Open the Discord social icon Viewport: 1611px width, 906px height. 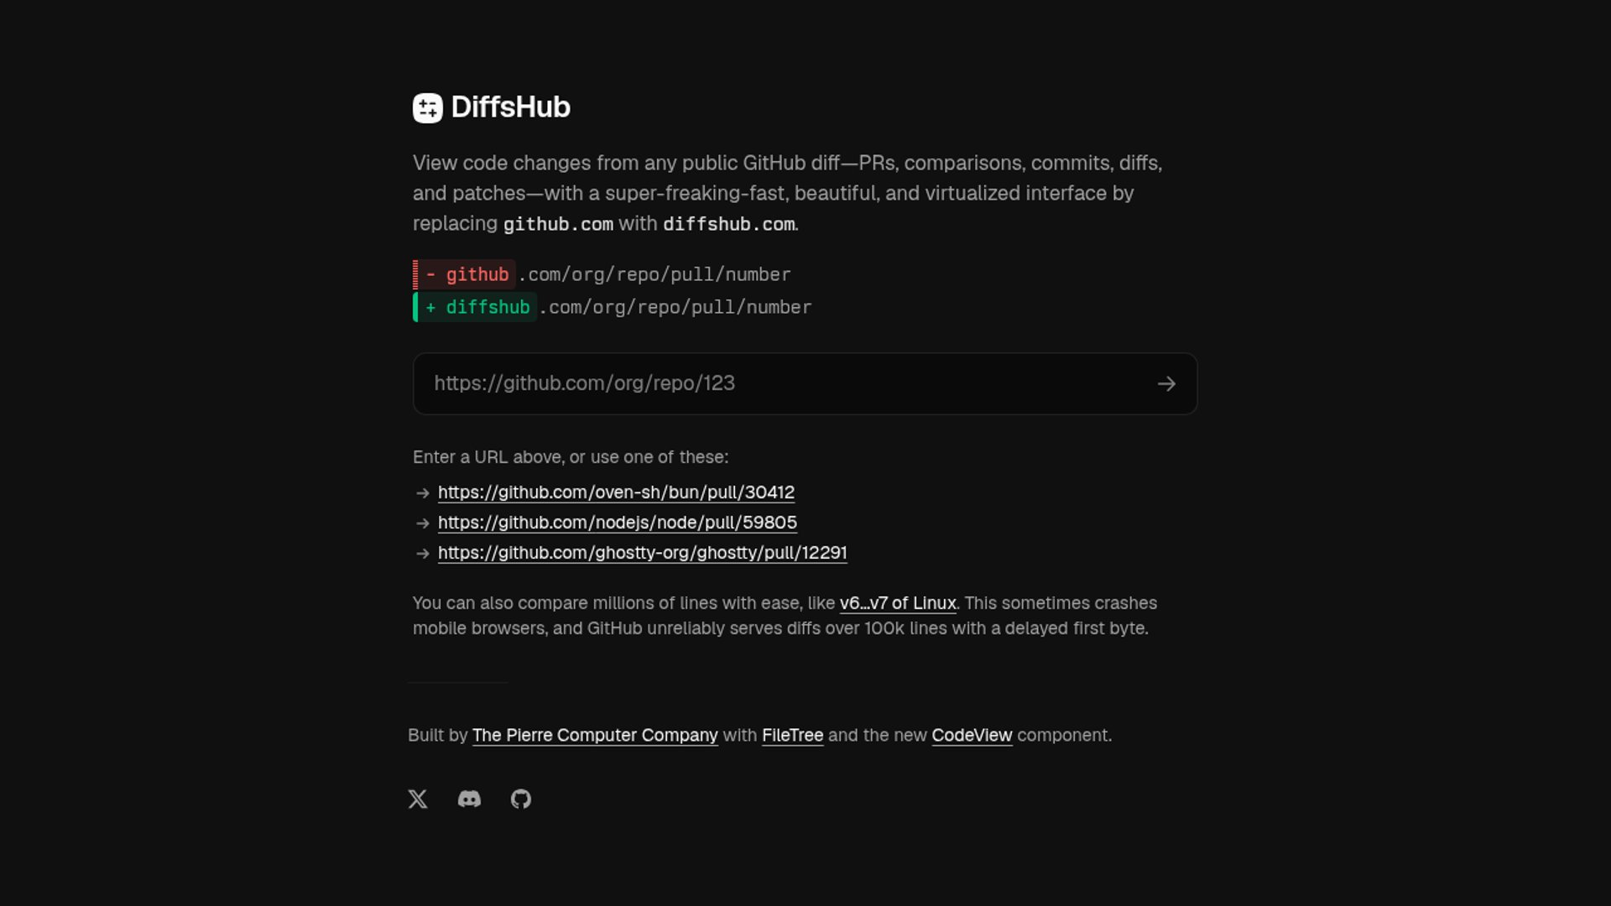tap(469, 799)
